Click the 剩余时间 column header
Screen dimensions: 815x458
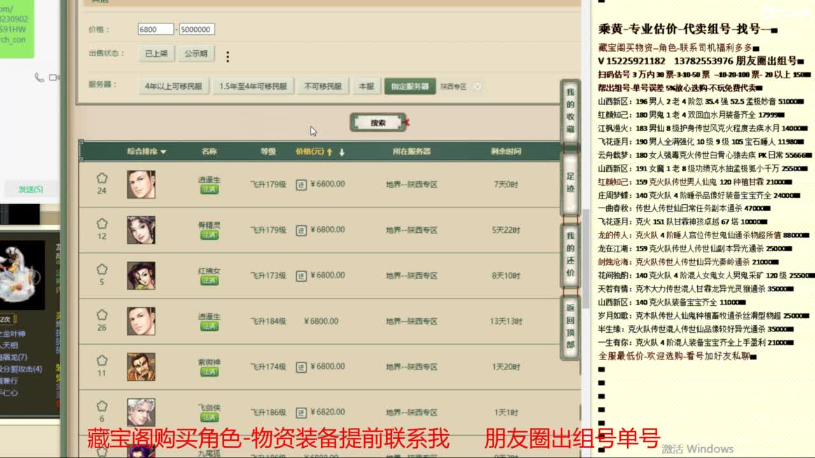tap(506, 151)
